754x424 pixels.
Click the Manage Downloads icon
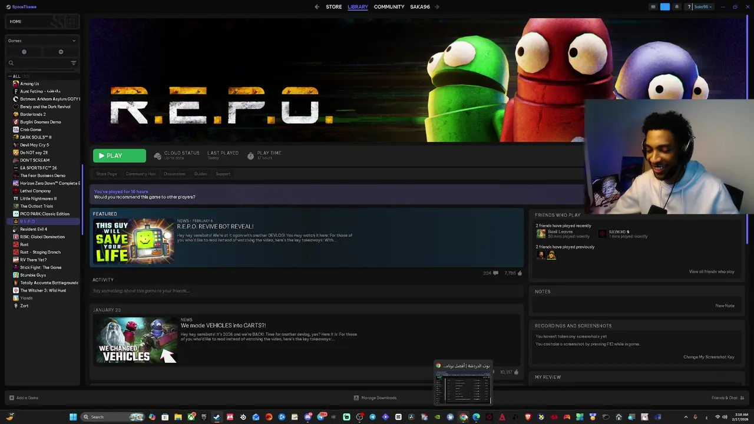click(x=356, y=398)
